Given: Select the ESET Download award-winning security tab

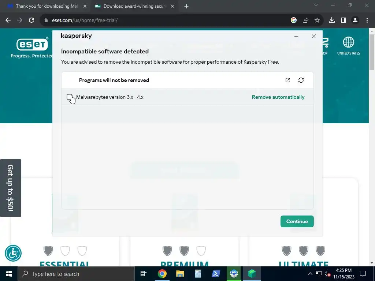Looking at the screenshot, I should [x=134, y=6].
